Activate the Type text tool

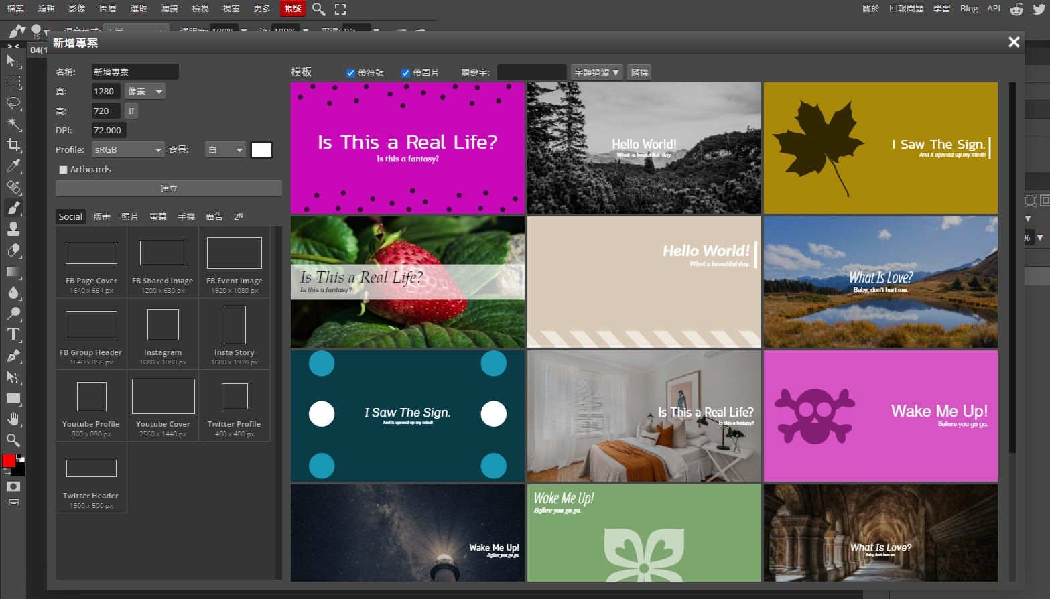tap(13, 334)
